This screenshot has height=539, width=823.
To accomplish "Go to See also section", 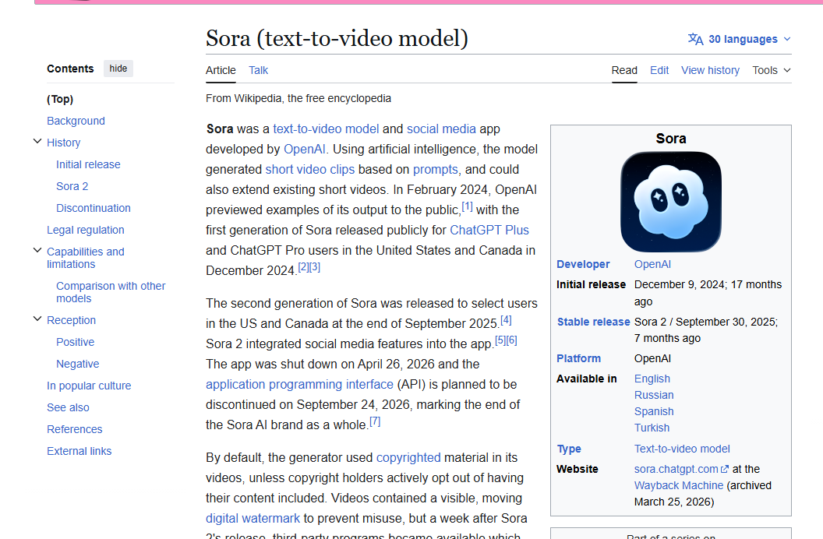I will (68, 407).
